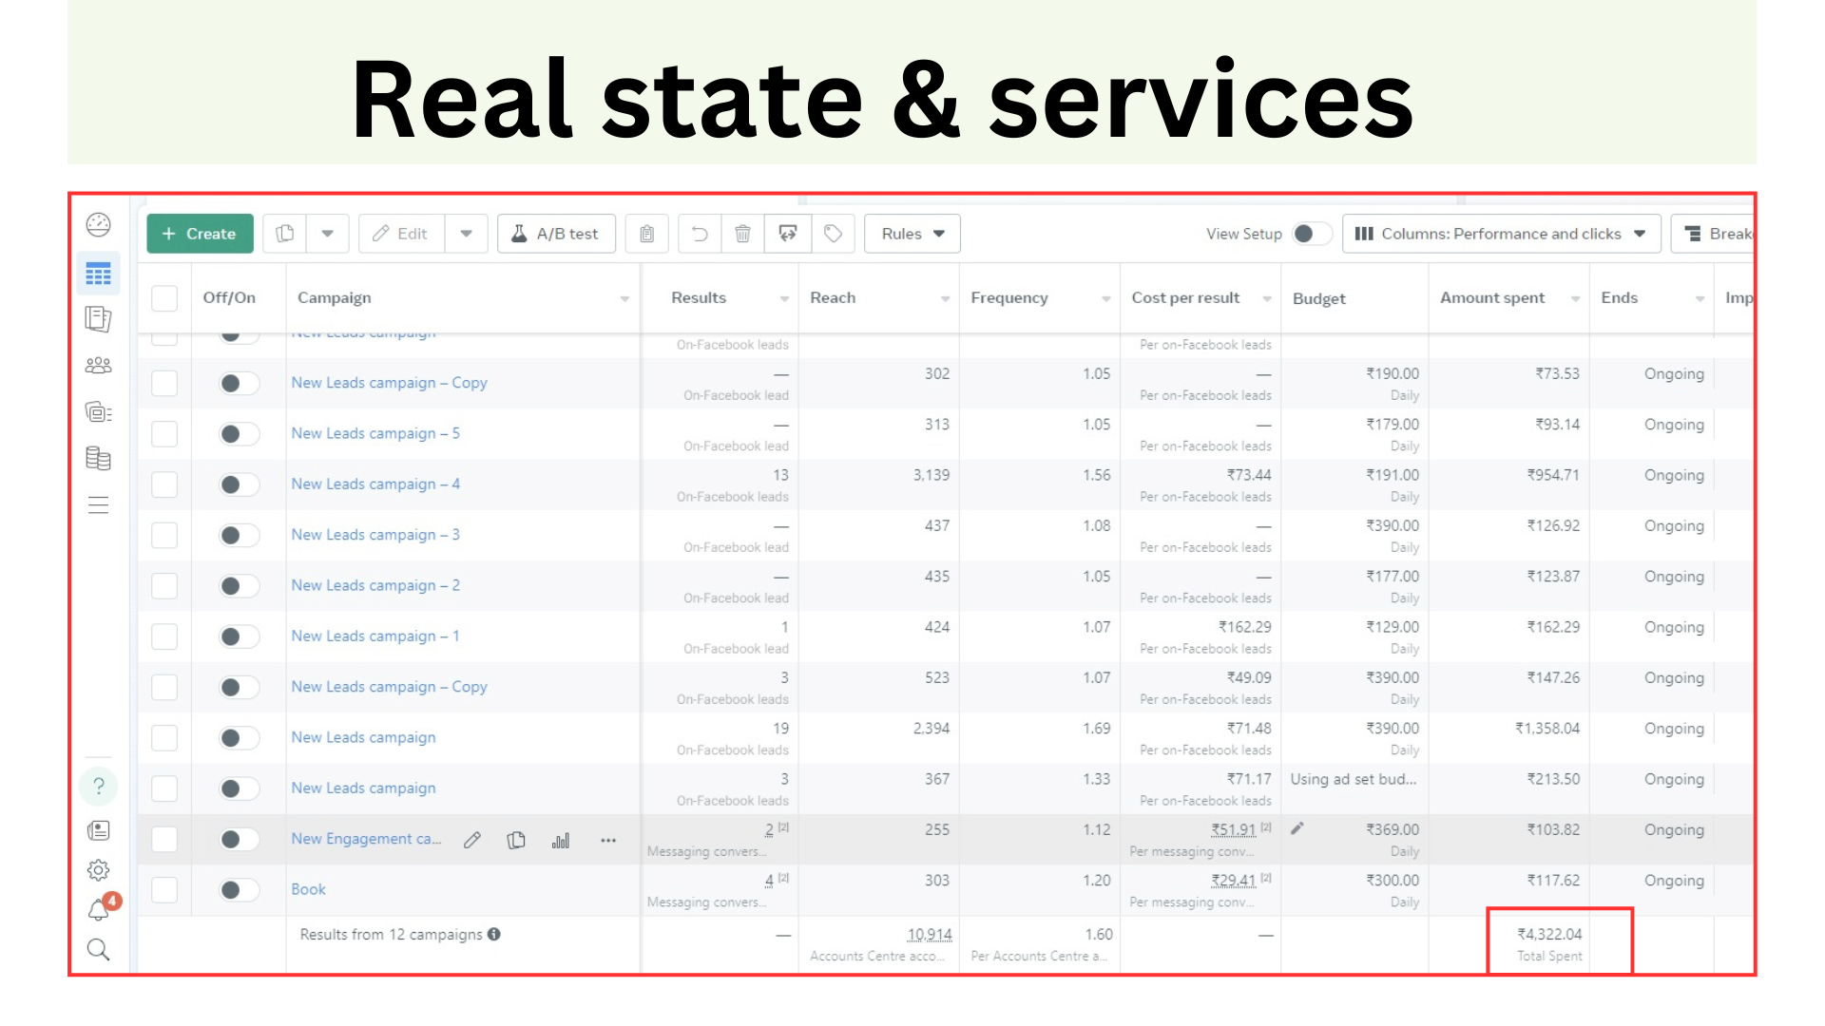Click the trash delete icon in toolbar
This screenshot has width=1825, height=1026.
742,234
